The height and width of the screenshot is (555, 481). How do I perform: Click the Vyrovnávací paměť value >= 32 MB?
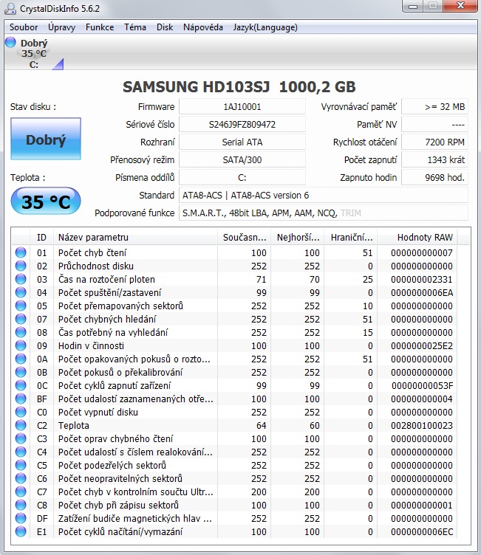pos(434,106)
